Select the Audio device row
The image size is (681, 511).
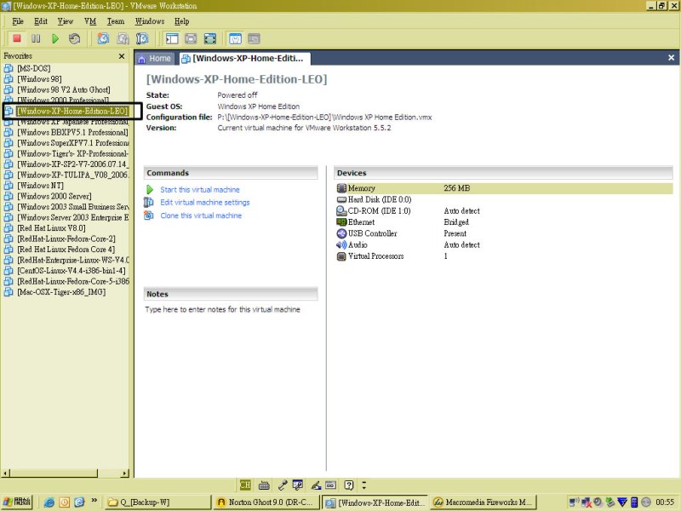tap(504, 244)
